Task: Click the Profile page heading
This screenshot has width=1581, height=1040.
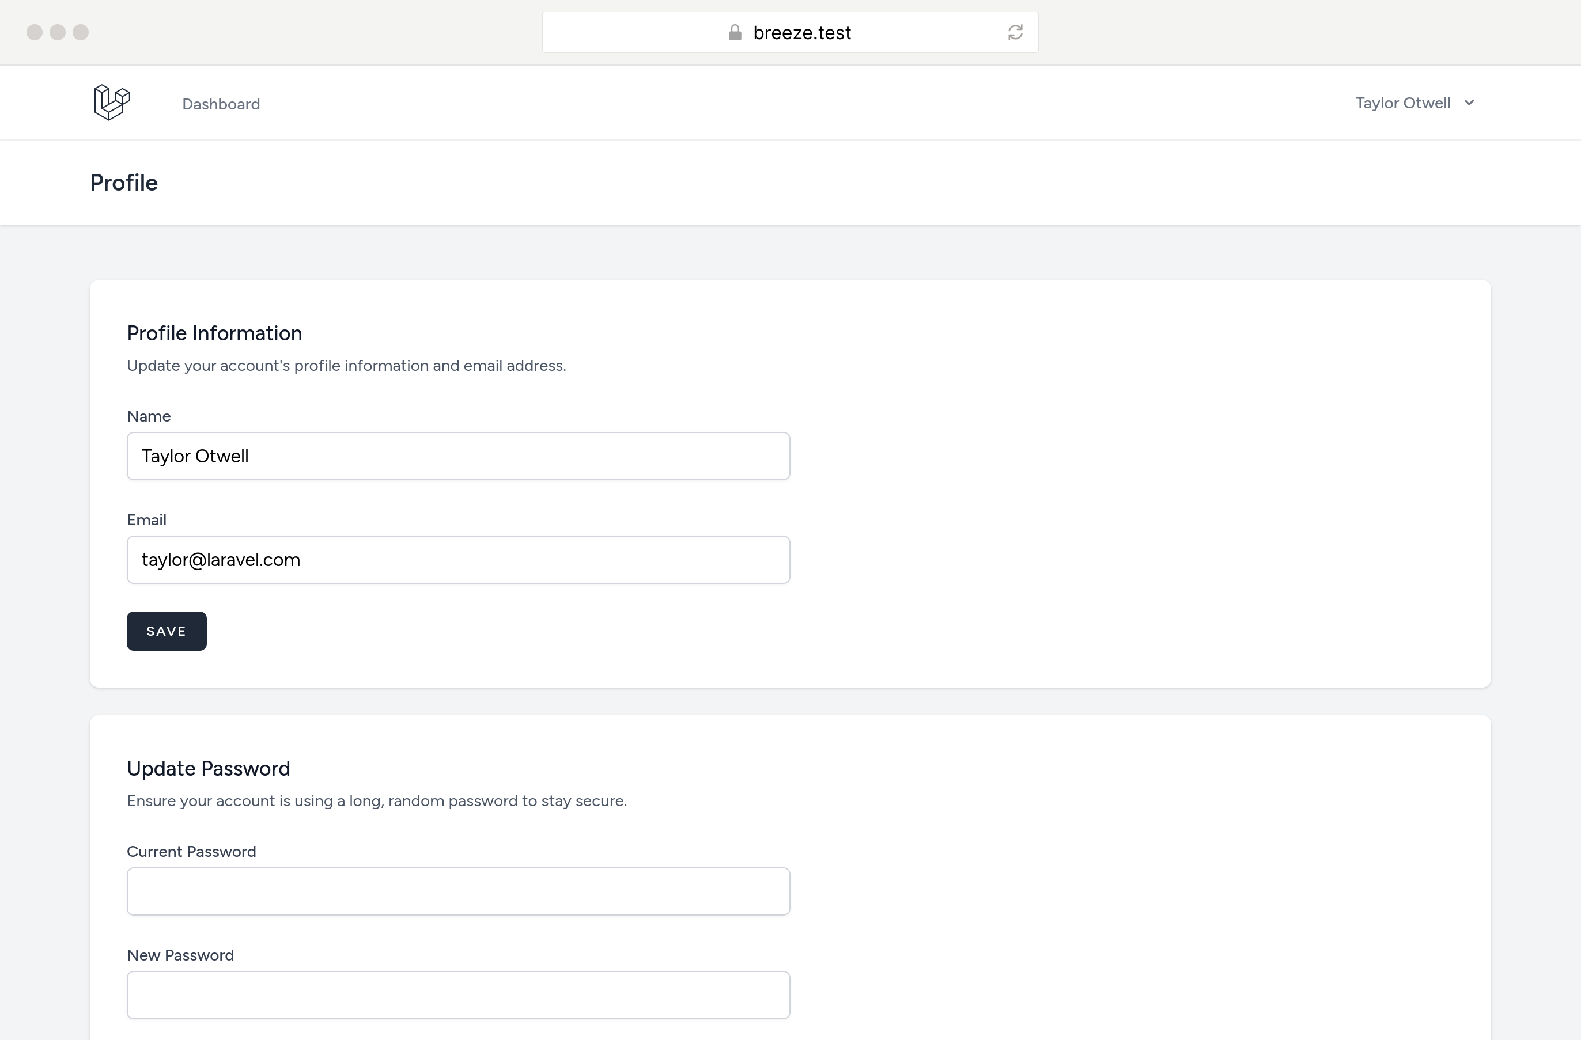Action: coord(123,183)
